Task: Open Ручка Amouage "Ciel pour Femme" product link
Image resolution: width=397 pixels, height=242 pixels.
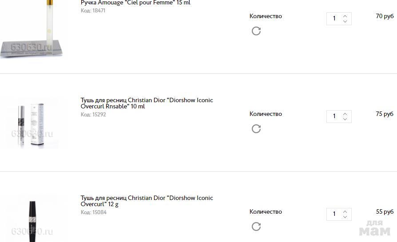Action: 135,3
